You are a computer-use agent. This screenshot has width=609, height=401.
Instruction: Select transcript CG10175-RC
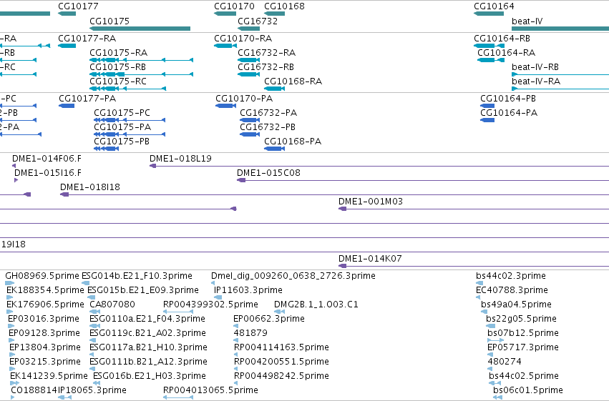tap(128, 89)
